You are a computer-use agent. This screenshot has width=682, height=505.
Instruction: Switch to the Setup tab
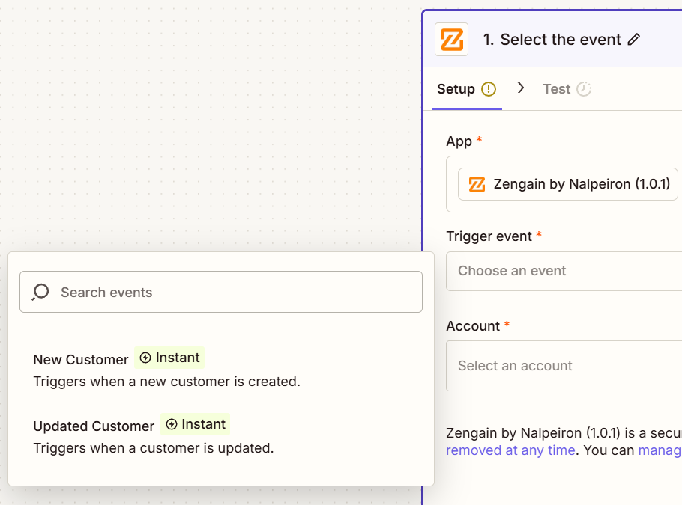456,89
